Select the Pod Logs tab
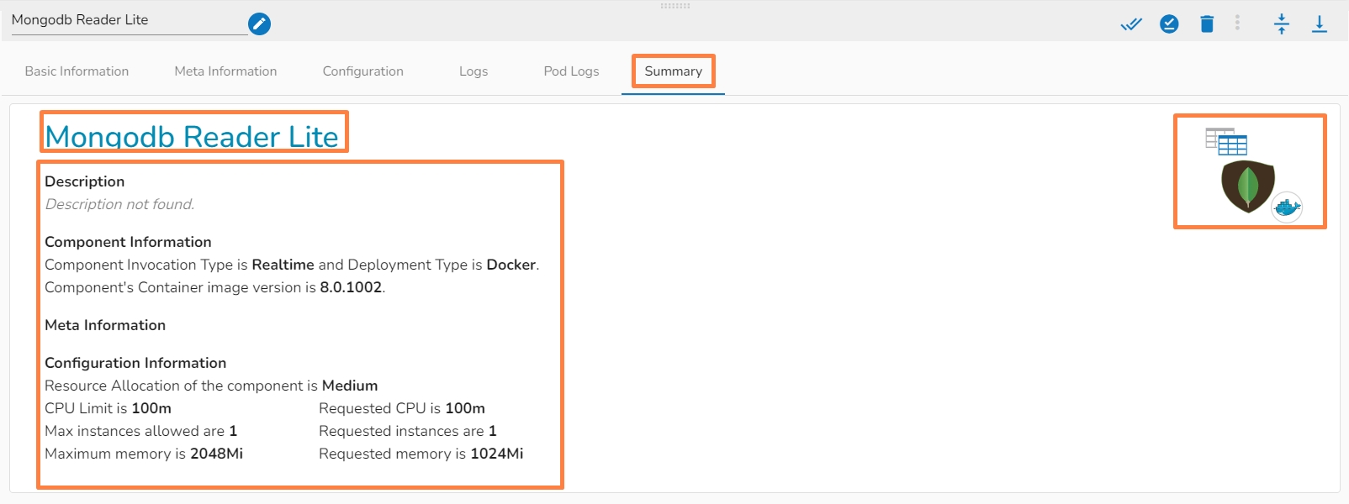The image size is (1349, 504). tap(571, 71)
